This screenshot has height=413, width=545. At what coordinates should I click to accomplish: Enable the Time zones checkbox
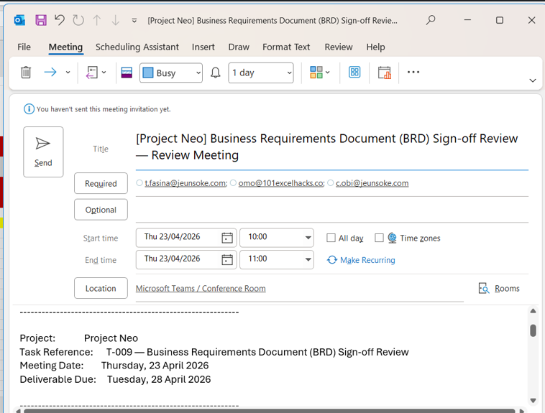coord(379,238)
